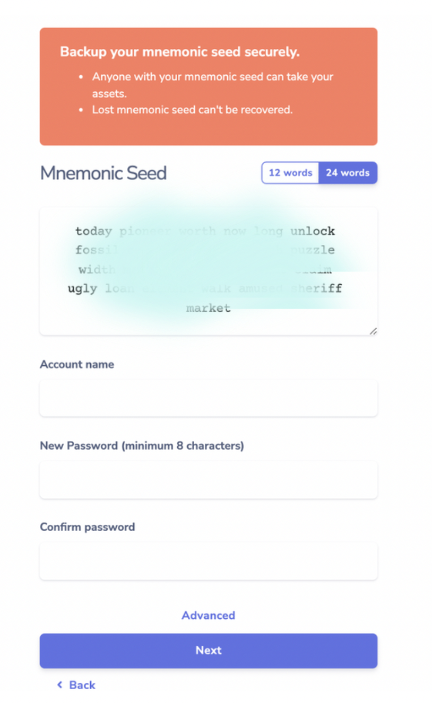The width and height of the screenshot is (432, 703).
Task: Expand the Advanced options
Action: [208, 615]
